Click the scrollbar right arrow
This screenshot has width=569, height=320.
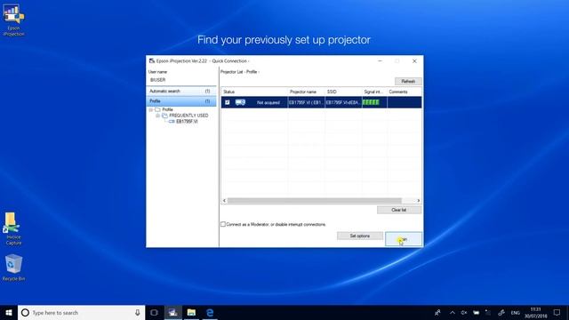pos(419,201)
